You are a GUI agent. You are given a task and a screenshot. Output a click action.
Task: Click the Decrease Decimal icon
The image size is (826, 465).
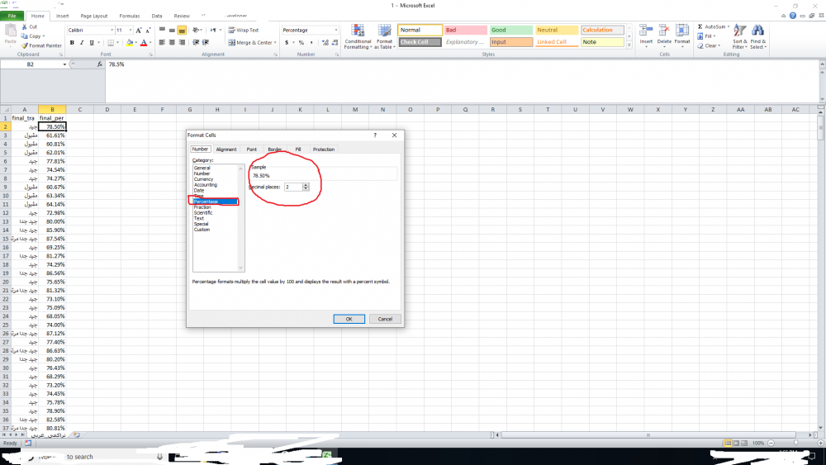tap(335, 43)
